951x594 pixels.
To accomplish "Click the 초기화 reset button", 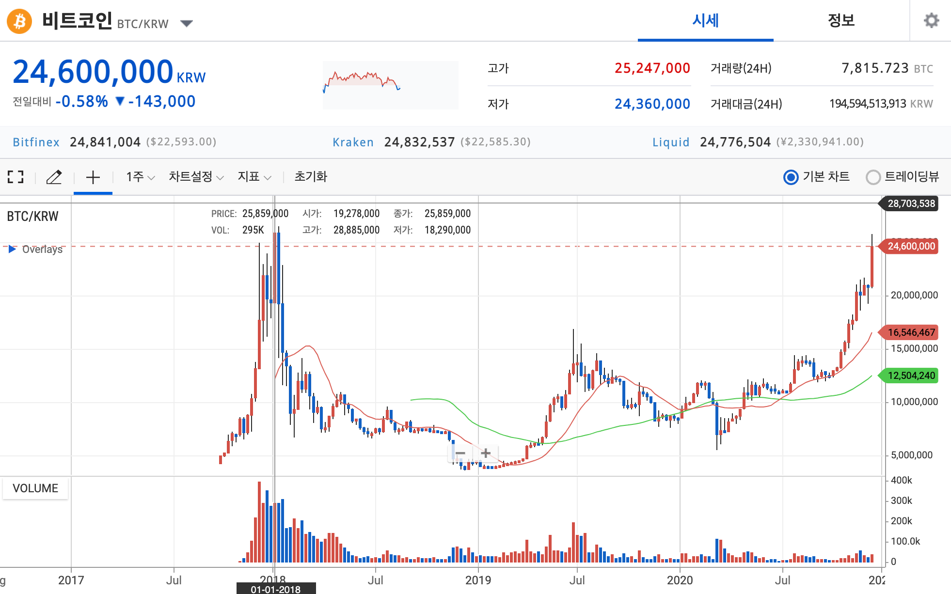I will pyautogui.click(x=311, y=177).
